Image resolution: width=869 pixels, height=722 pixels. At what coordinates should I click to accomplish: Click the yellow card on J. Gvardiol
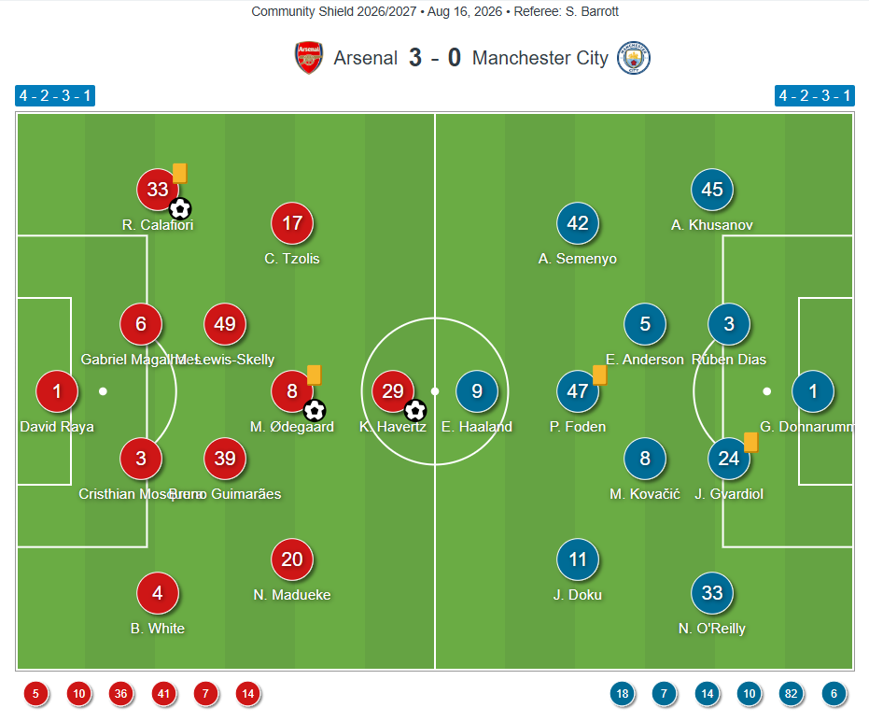(751, 443)
